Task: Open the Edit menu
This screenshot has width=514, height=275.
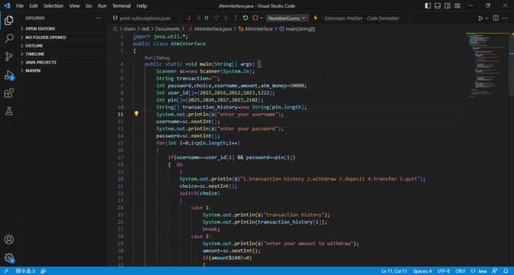Action: click(34, 6)
